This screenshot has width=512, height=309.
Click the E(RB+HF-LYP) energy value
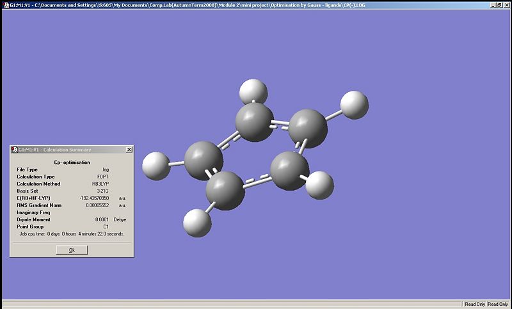point(95,198)
